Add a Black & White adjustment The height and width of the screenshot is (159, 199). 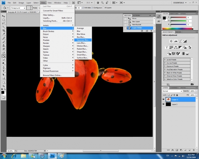click(x=180, y=47)
